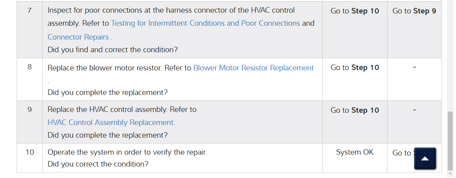The image size is (456, 178).
Task: Click "Go to Step 10" in step 7 row
Action: coord(355,11)
